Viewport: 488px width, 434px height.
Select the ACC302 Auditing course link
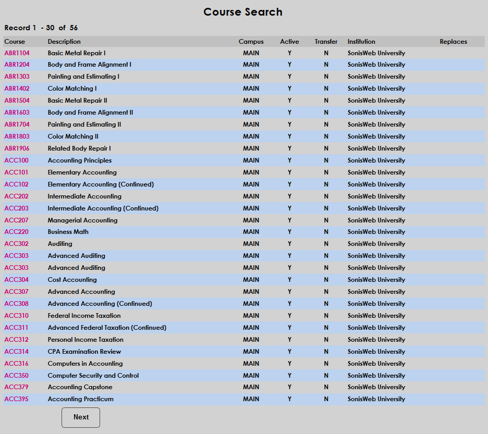[x=15, y=243]
